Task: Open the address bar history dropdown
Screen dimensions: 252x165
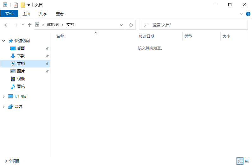Action: coord(121,25)
